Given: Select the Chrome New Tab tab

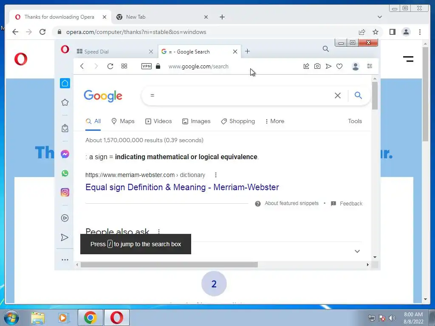Looking at the screenshot, I should [162, 17].
